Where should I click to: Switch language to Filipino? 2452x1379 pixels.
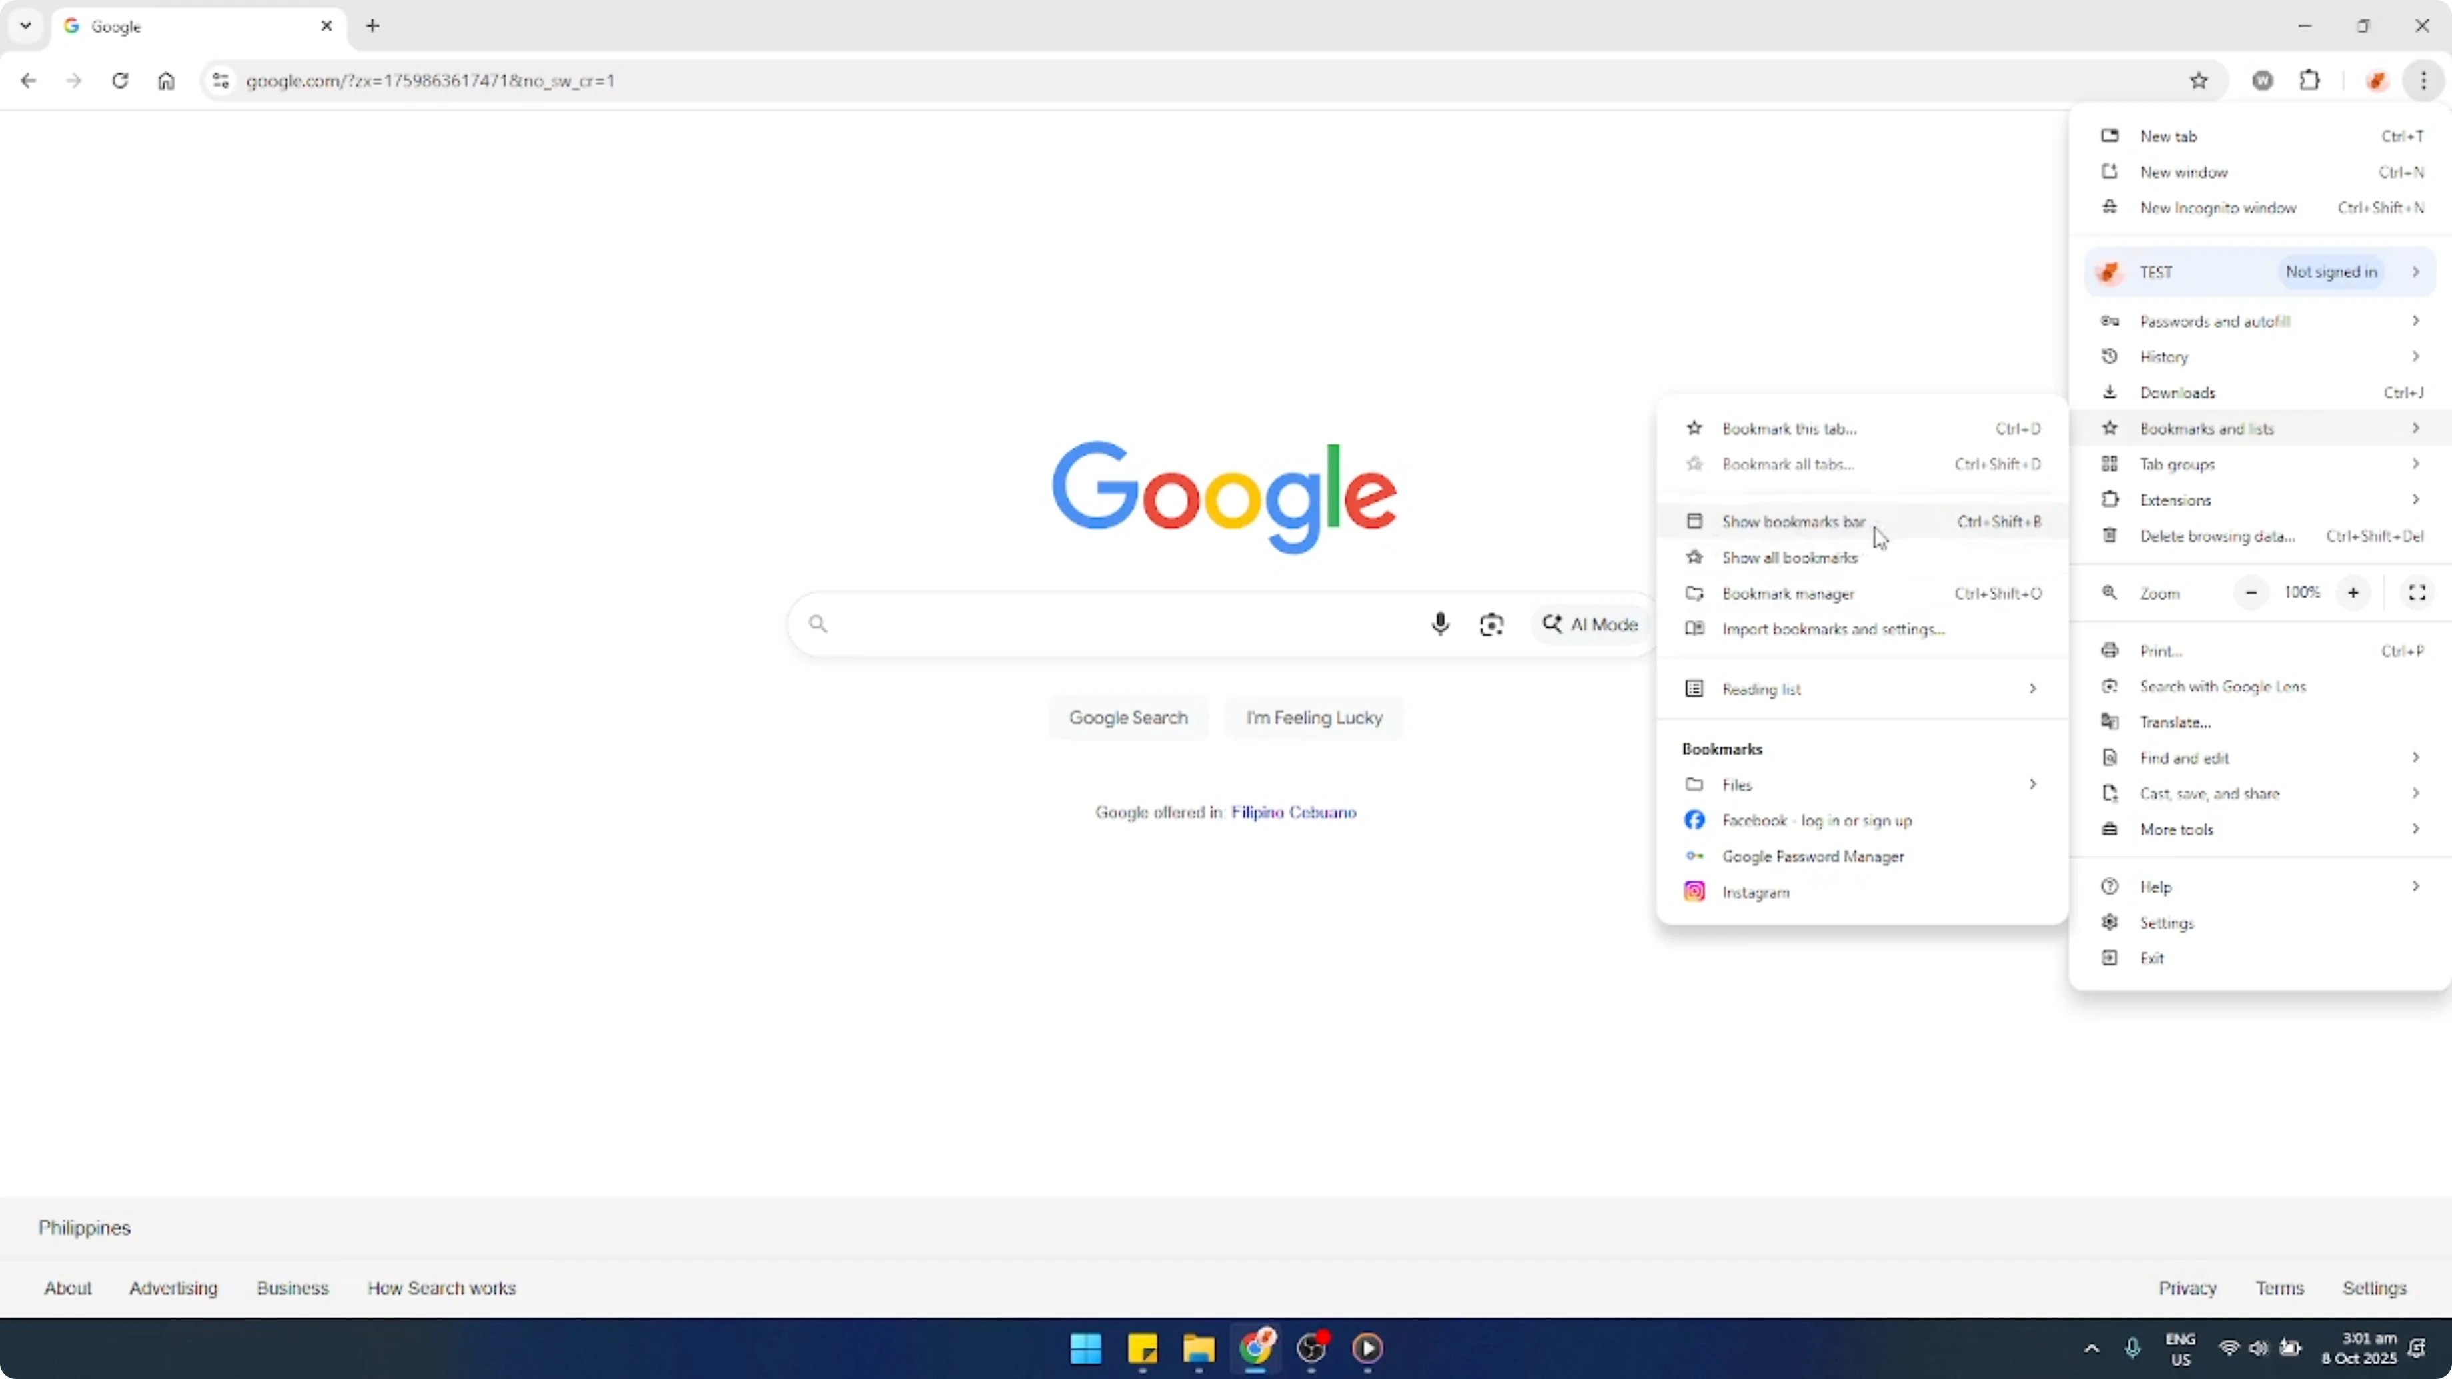coord(1257,812)
